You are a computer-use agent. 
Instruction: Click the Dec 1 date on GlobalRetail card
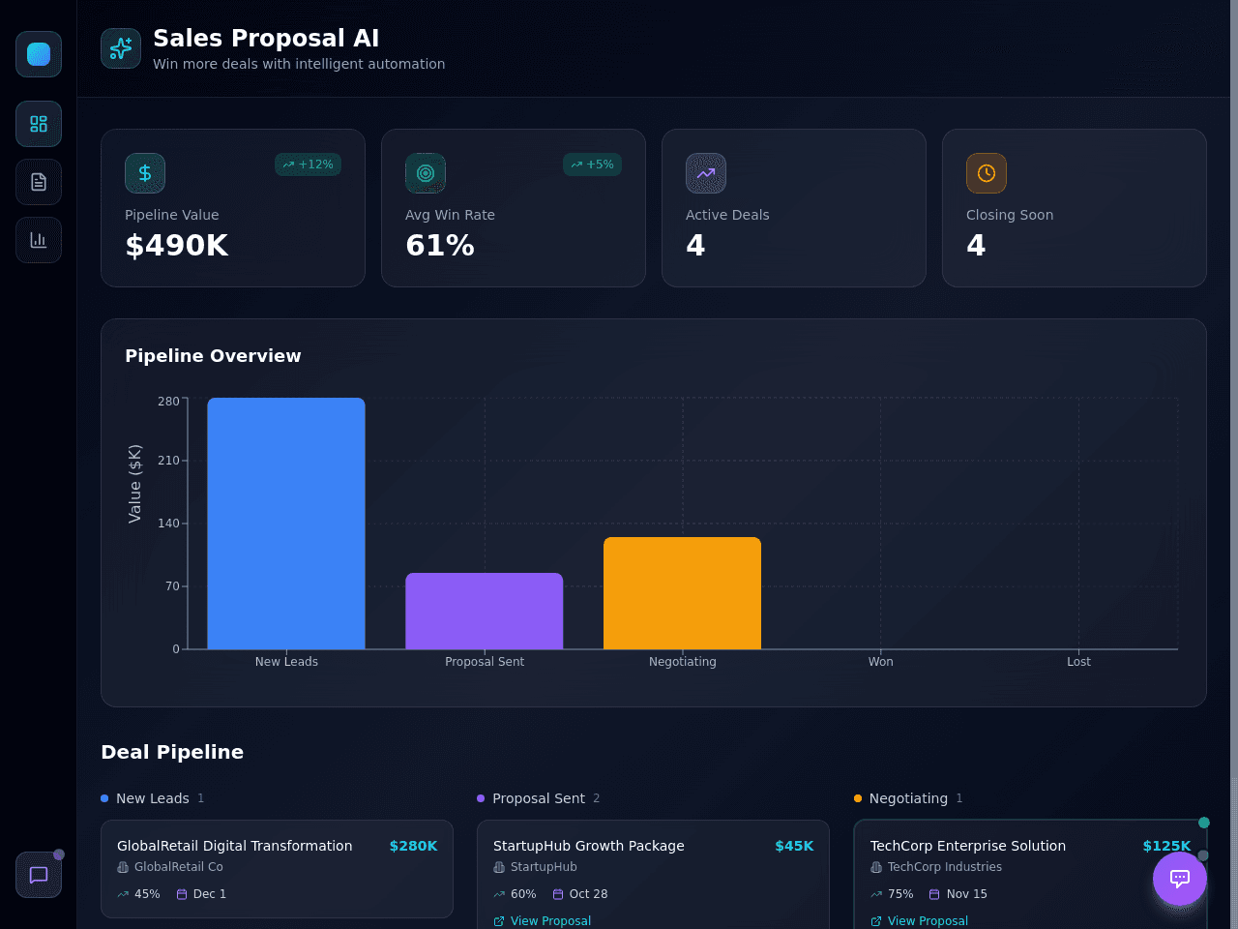(201, 894)
